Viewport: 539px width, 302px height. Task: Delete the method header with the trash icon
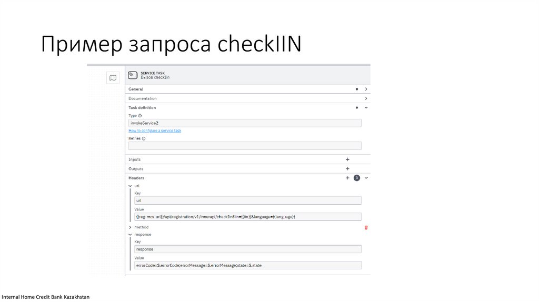click(x=366, y=227)
